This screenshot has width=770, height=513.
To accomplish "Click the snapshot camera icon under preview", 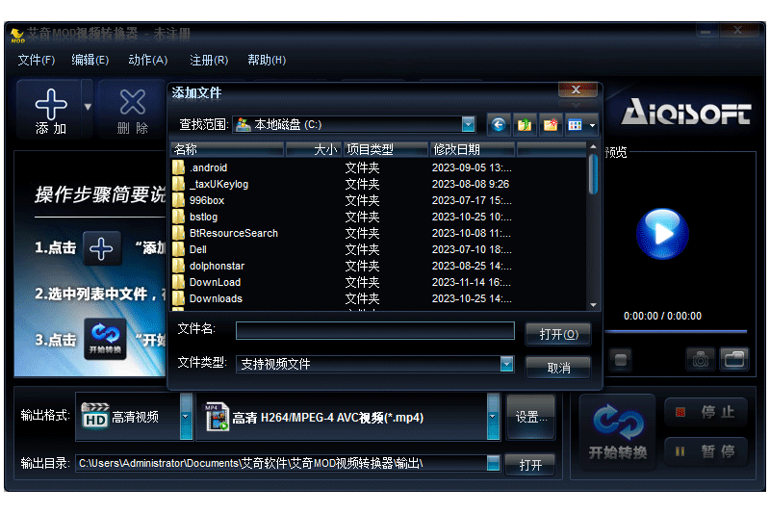I will (701, 360).
